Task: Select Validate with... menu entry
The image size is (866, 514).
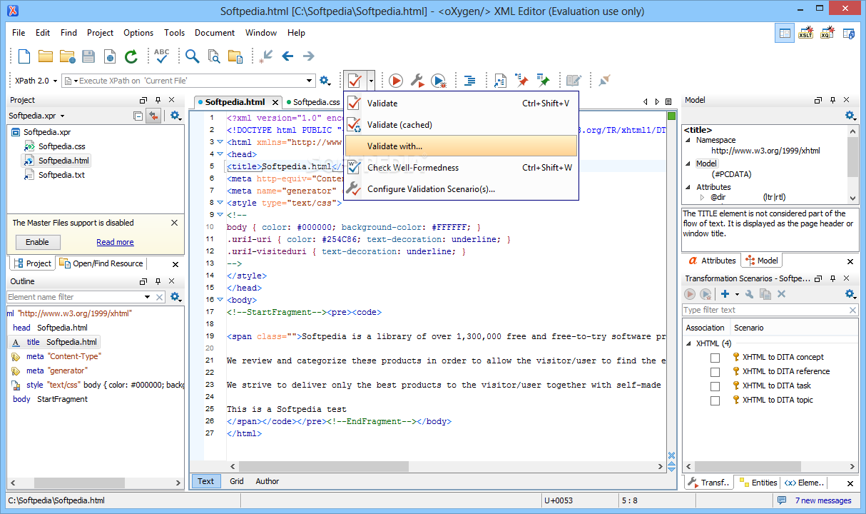Action: pyautogui.click(x=461, y=146)
